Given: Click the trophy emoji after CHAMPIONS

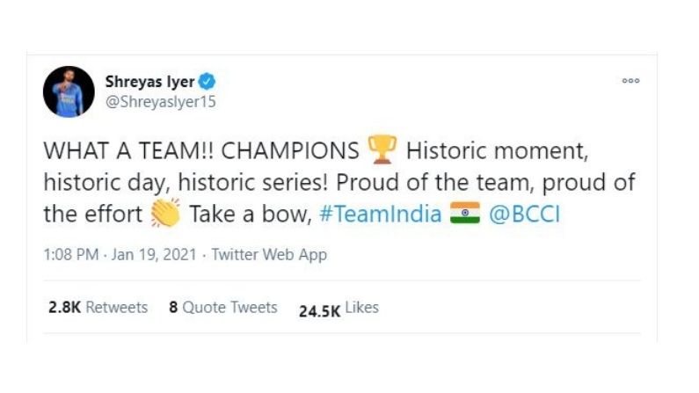Looking at the screenshot, I should (382, 149).
